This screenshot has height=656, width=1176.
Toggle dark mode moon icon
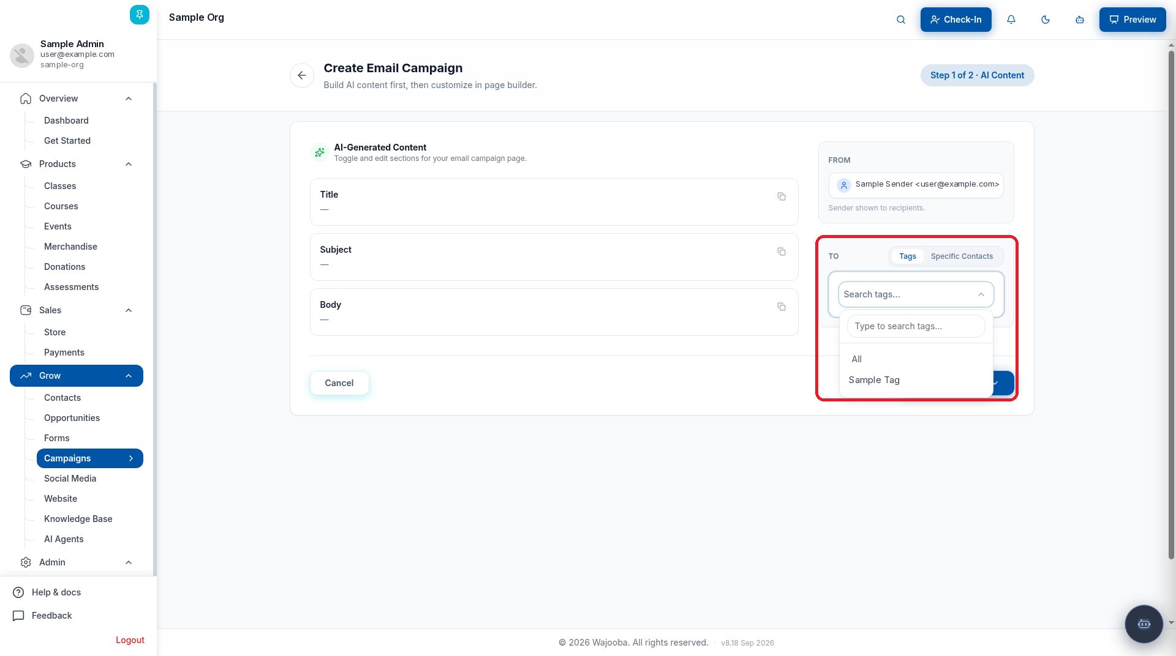point(1046,20)
